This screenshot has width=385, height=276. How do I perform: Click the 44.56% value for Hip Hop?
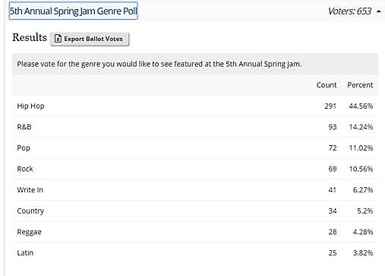361,106
